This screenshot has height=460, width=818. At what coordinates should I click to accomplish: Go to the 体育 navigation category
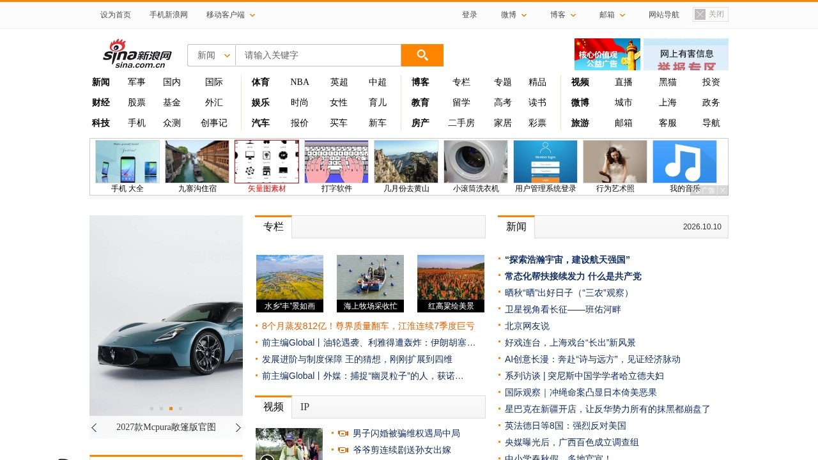[x=261, y=82]
